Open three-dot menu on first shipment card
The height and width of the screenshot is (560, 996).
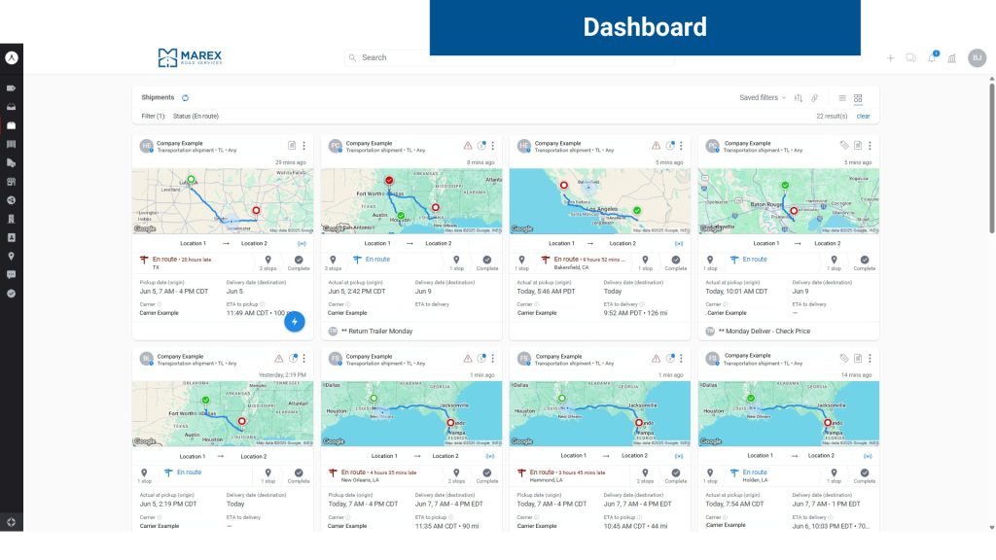coord(303,146)
